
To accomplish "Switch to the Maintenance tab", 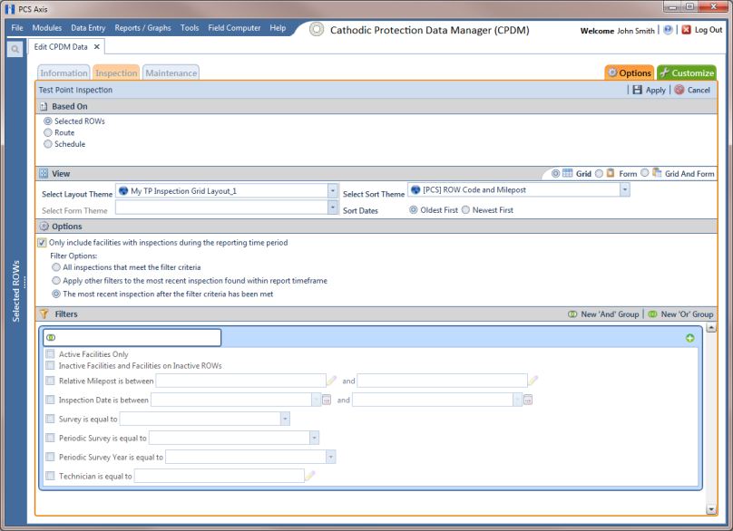I will click(171, 72).
